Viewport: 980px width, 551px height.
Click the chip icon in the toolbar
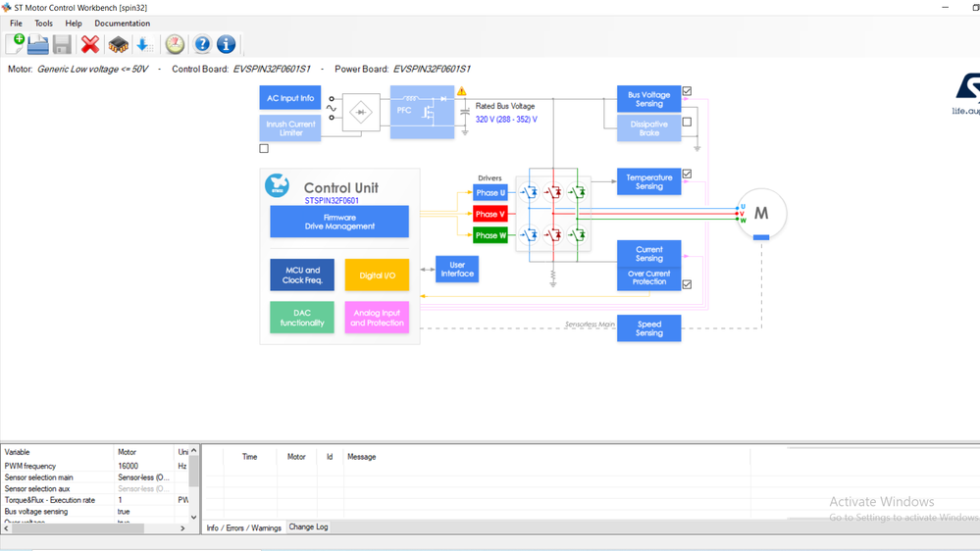pos(118,44)
